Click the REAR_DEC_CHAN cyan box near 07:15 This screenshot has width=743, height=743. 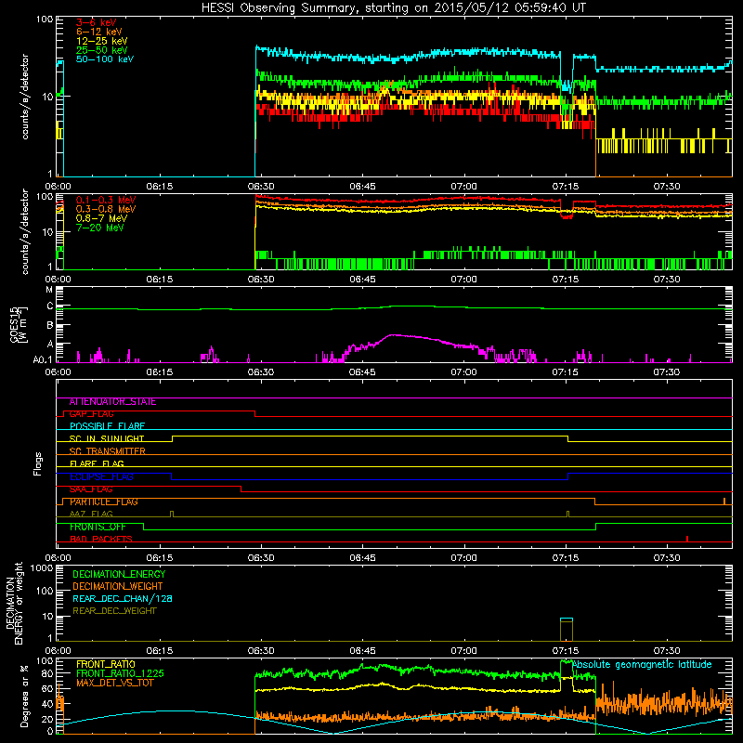pos(567,619)
